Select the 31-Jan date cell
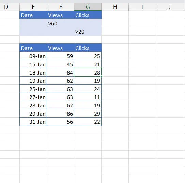The width and height of the screenshot is (185, 183). click(x=33, y=122)
